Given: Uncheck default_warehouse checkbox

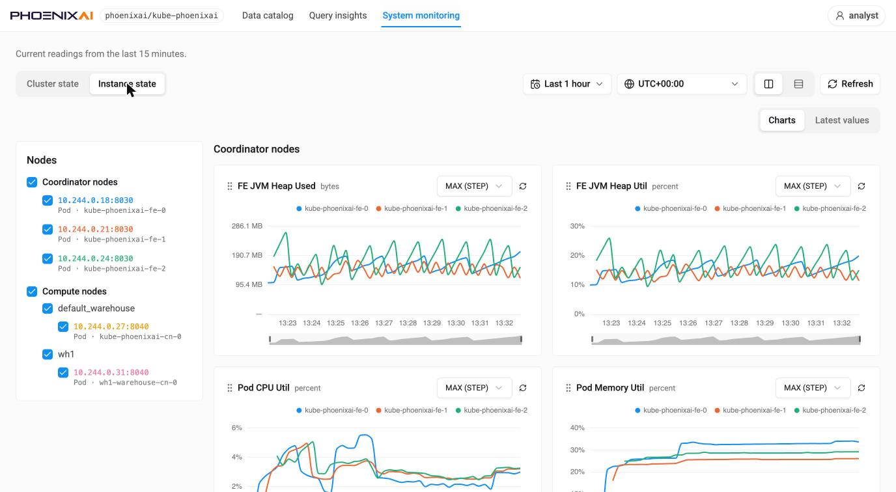Looking at the screenshot, I should coord(48,308).
